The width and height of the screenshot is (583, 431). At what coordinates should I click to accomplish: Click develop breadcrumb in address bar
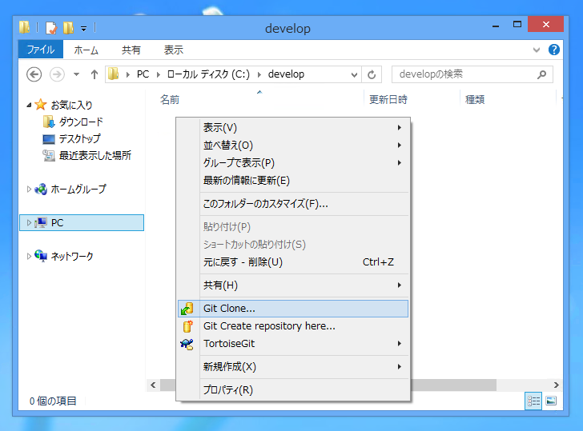tap(286, 74)
